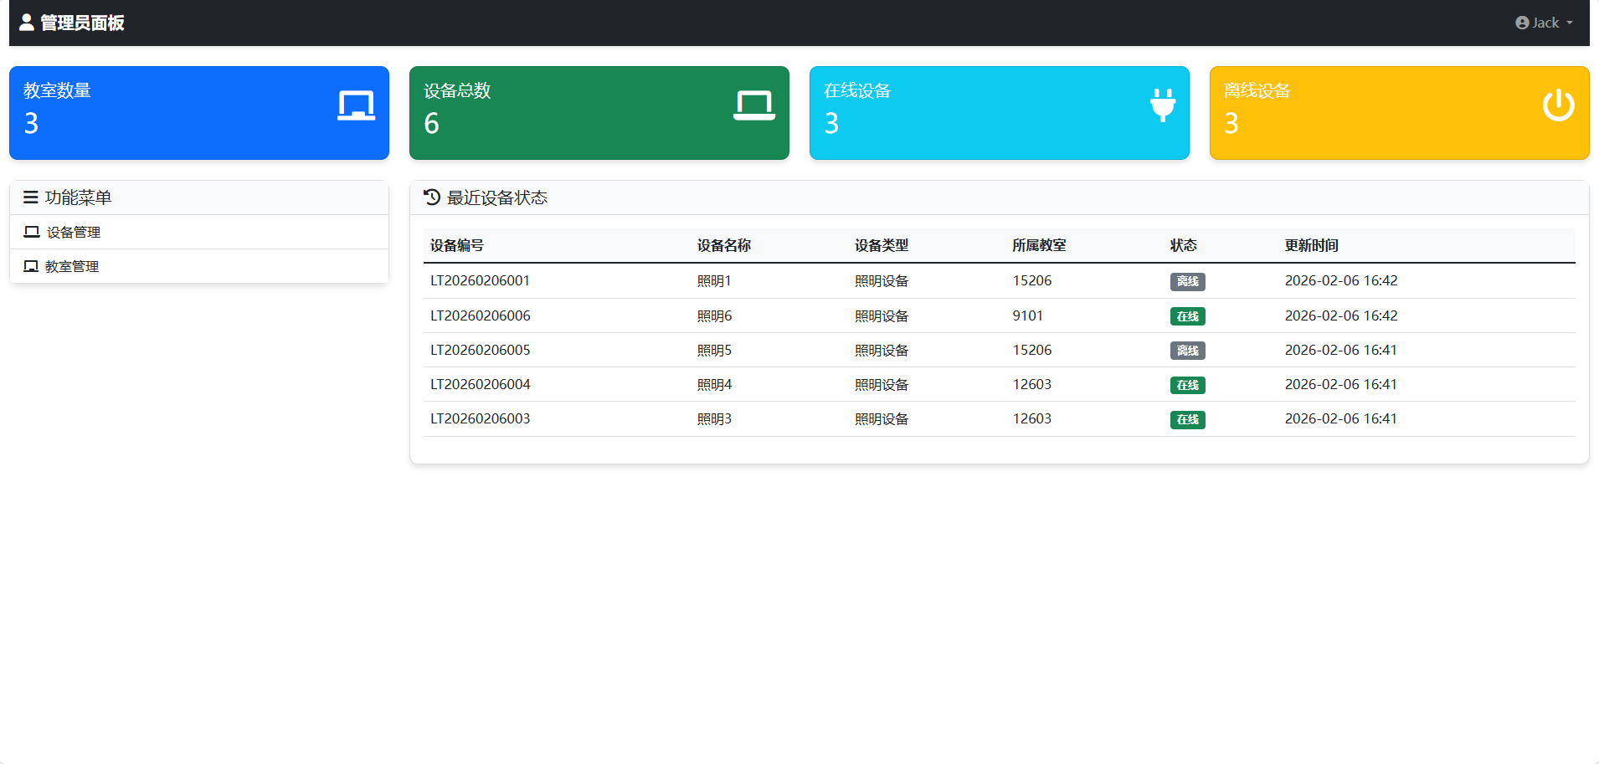Click the classroom board icon in 教室数量 card
Screen dimensions: 1599x764
click(x=356, y=105)
